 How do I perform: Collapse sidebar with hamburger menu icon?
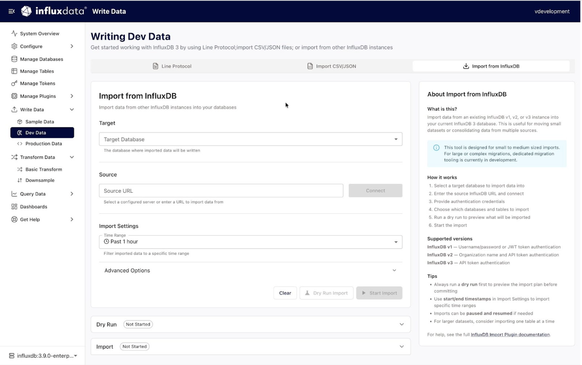point(11,11)
